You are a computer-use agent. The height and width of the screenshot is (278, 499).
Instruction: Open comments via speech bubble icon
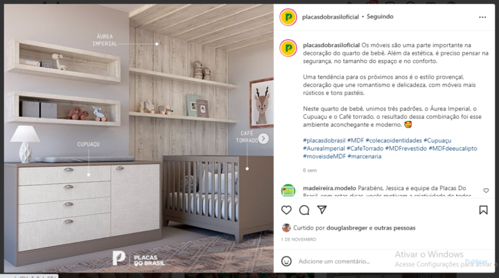[x=304, y=210]
